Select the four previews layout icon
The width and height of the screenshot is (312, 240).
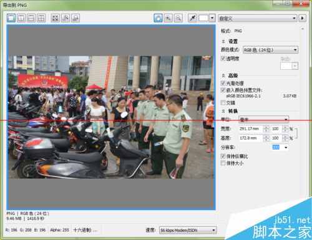[41, 18]
